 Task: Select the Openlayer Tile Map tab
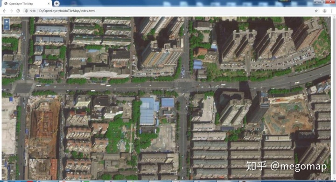pyautogui.click(x=27, y=4)
